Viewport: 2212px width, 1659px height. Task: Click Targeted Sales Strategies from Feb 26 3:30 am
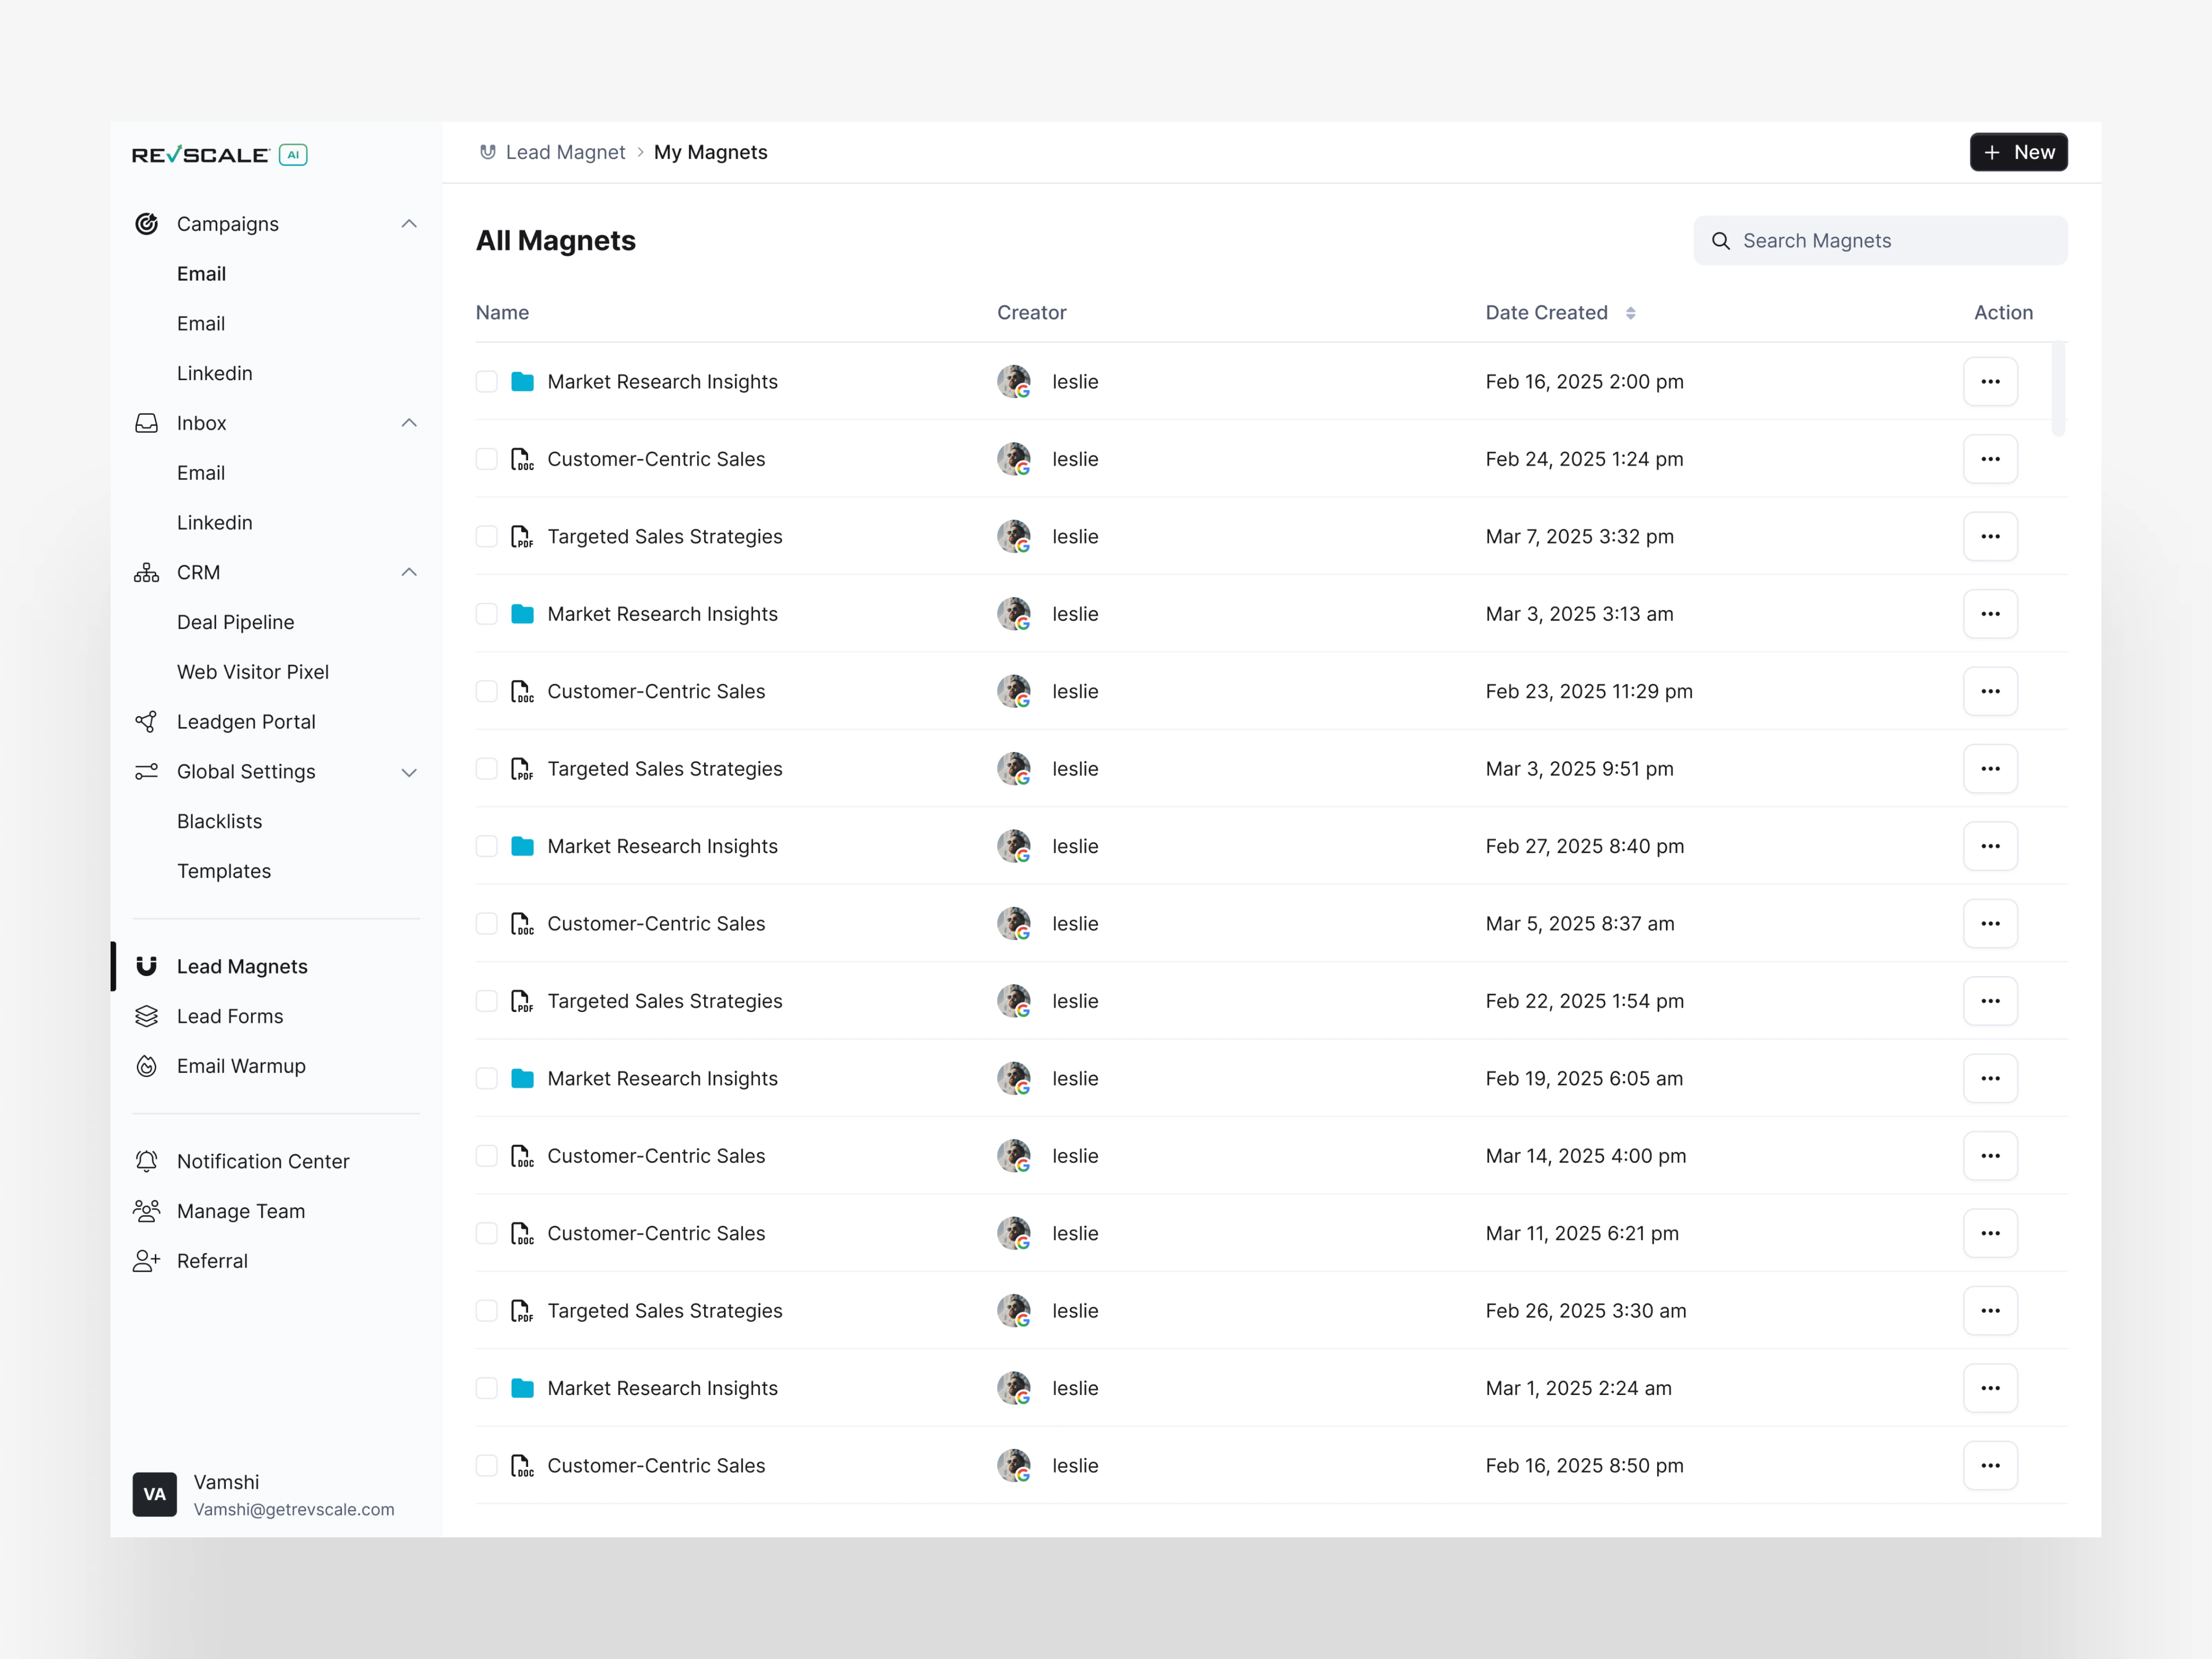[x=665, y=1311]
